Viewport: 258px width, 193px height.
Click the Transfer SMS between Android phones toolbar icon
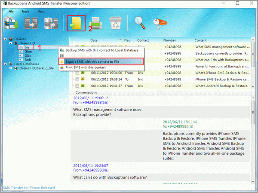click(x=31, y=23)
